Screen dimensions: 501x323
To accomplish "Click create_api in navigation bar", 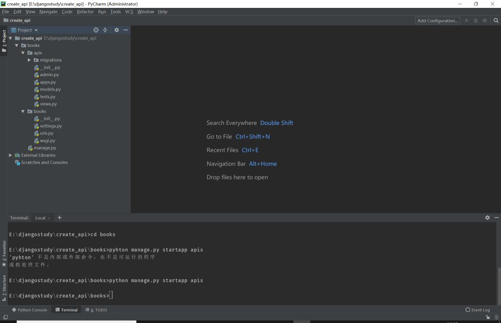I will pyautogui.click(x=17, y=20).
